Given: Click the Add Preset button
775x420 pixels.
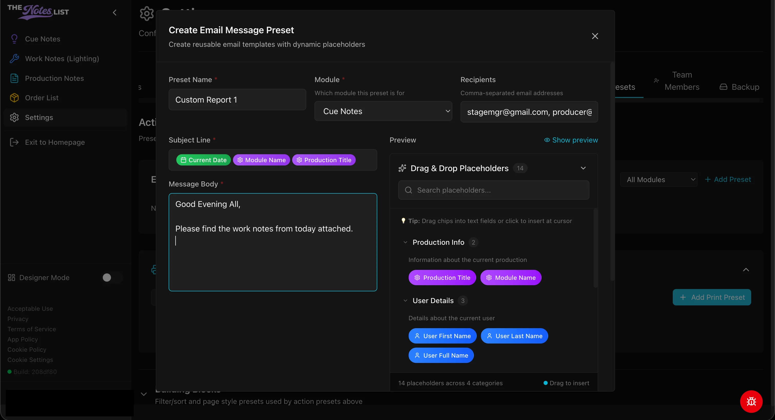Looking at the screenshot, I should [x=728, y=179].
